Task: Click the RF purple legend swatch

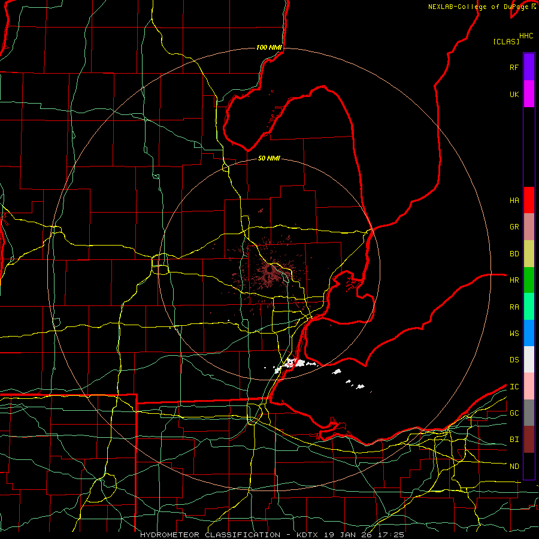Action: (x=529, y=67)
